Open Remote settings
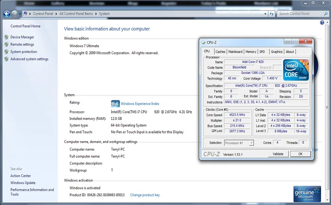This screenshot has width=331, height=205. point(22,44)
